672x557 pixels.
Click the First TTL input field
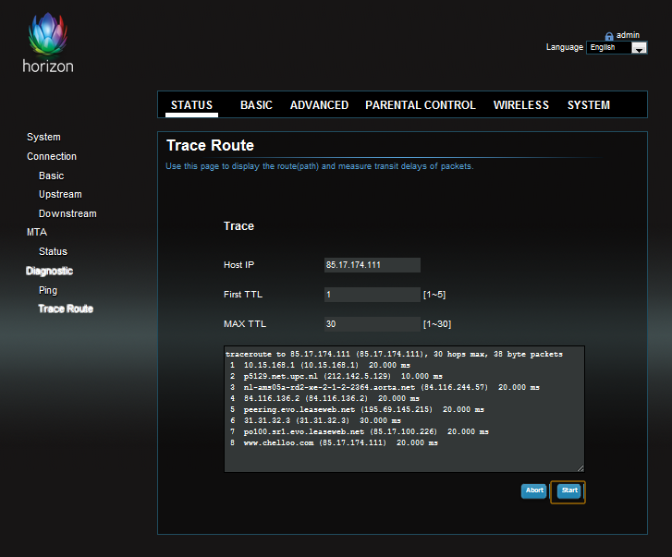click(372, 295)
